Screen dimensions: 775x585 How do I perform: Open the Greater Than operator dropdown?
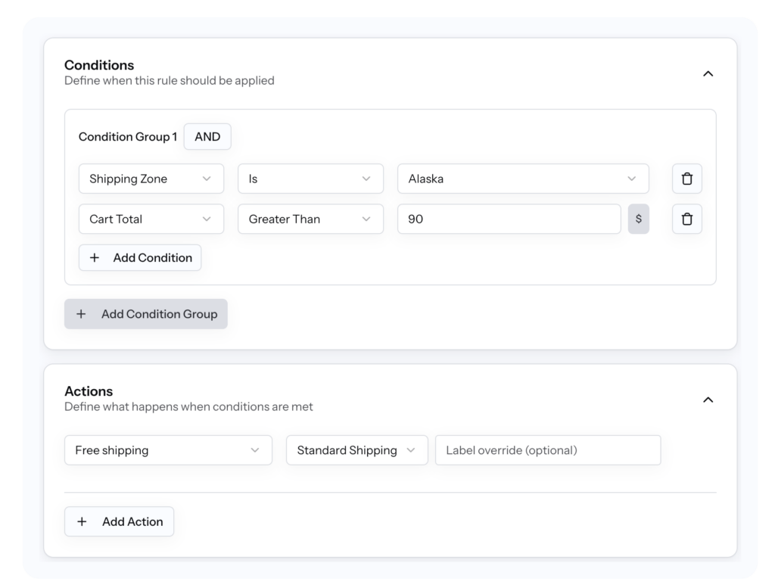[310, 219]
